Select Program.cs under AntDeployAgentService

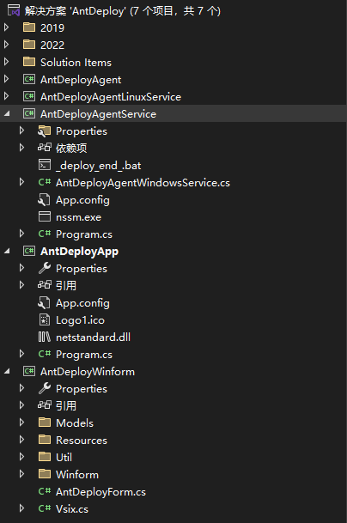84,234
